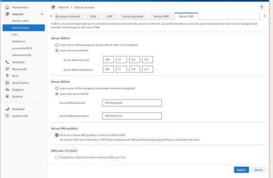This screenshot has width=273, height=178.
Task: Collapse the Internet menu chevron
Action: [x=42, y=14]
